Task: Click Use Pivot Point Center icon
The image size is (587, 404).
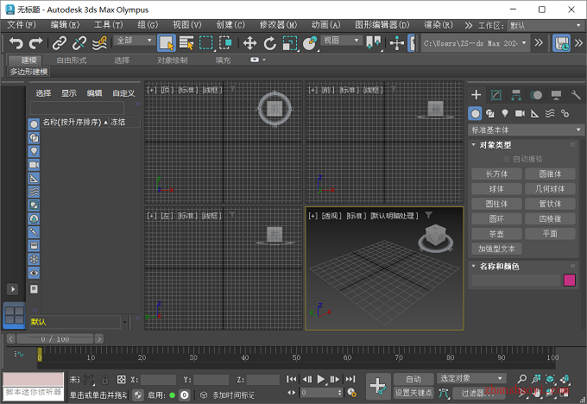Action: pyautogui.click(x=373, y=43)
